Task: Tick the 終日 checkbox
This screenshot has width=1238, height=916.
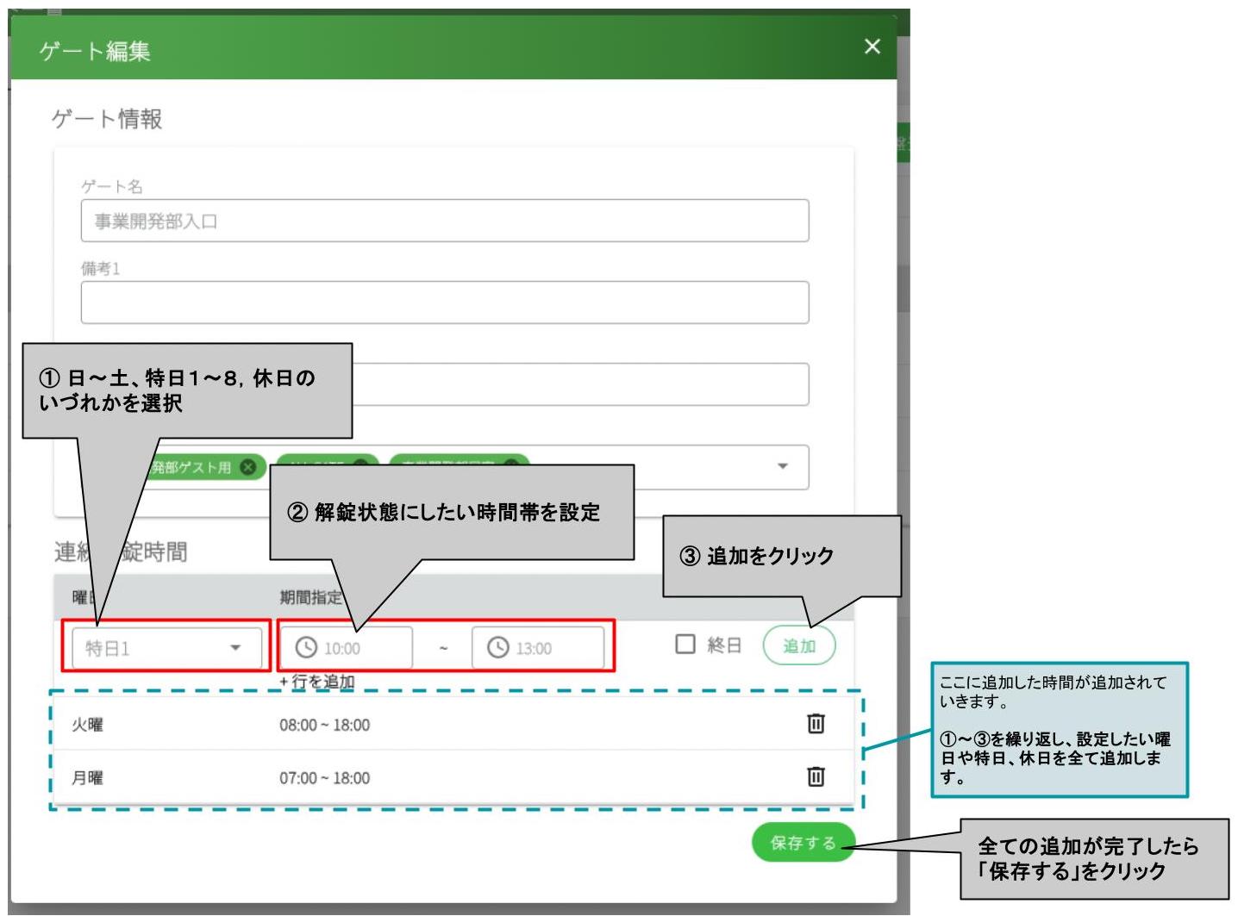Action: click(x=685, y=645)
